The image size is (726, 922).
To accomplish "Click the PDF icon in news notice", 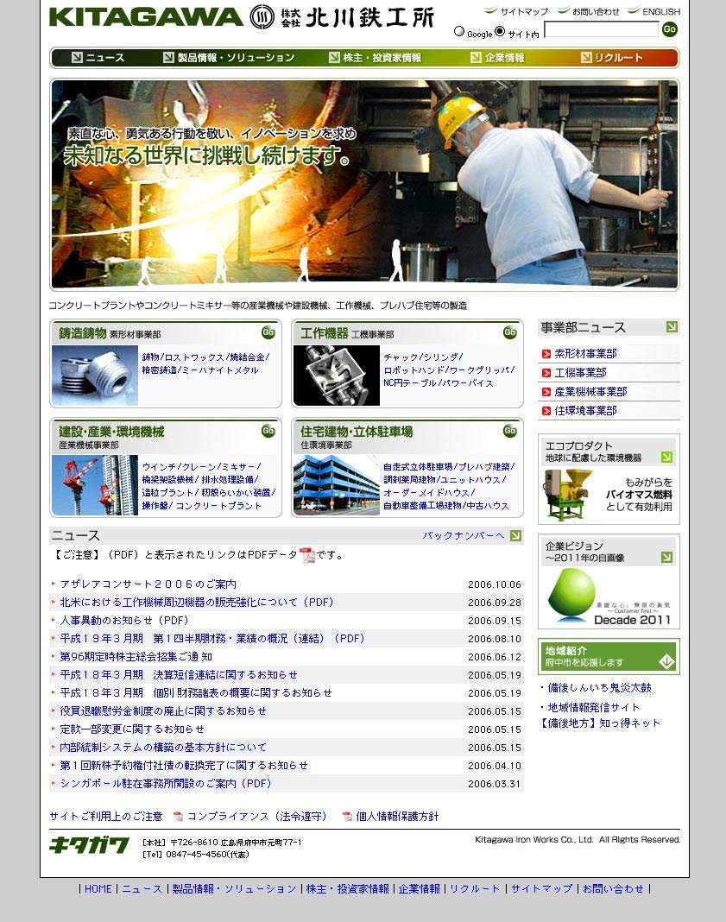I will 306,555.
